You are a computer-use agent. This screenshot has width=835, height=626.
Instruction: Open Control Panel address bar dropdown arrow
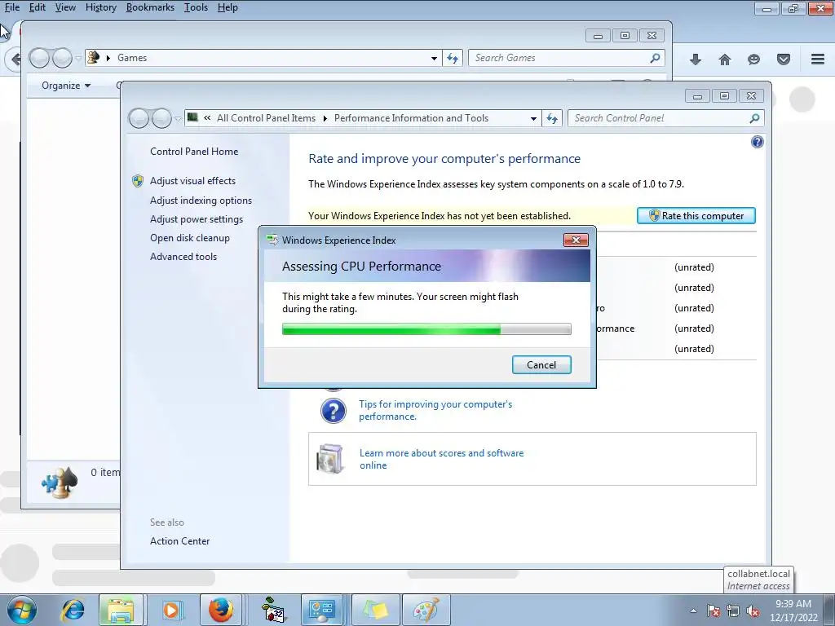533,118
